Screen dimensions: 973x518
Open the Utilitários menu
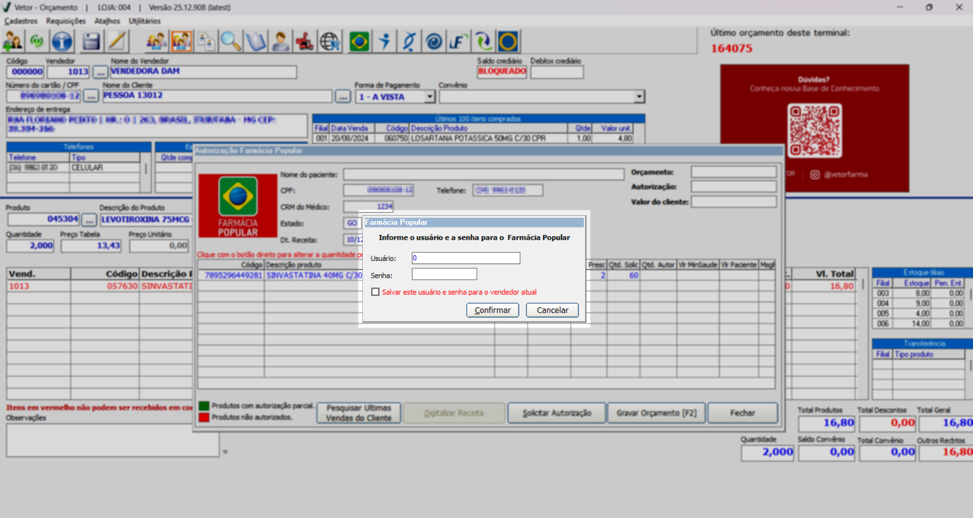coord(144,21)
